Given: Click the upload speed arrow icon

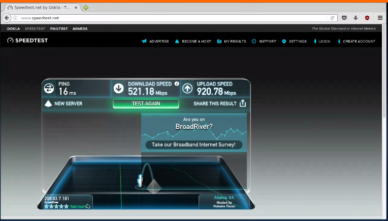Looking at the screenshot, I should 187,88.
